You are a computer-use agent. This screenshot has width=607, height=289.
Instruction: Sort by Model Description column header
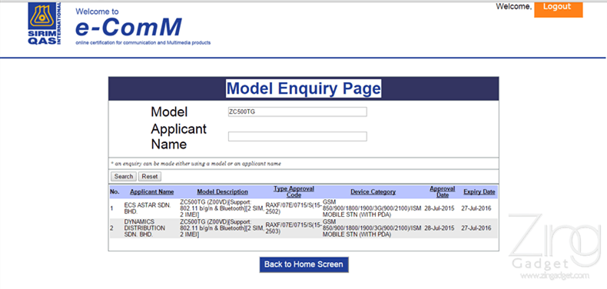click(x=223, y=191)
